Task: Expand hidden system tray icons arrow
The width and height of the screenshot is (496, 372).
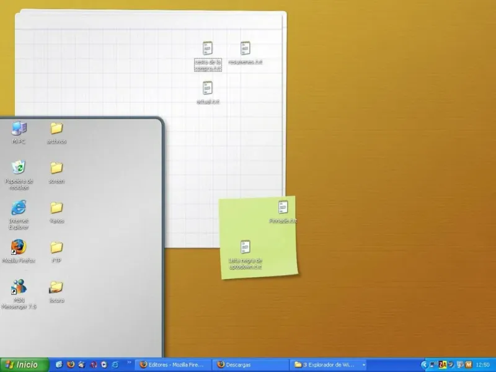Action: pyautogui.click(x=424, y=365)
